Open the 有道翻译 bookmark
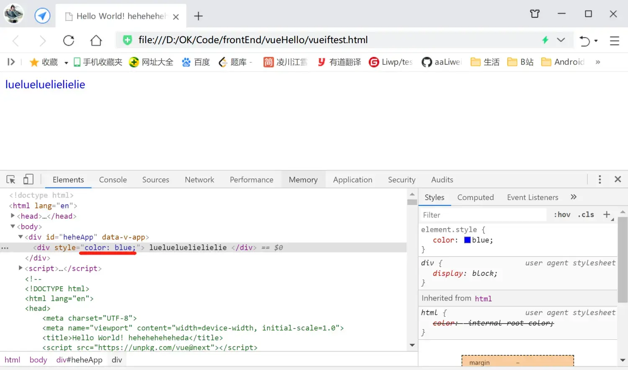 pos(339,62)
